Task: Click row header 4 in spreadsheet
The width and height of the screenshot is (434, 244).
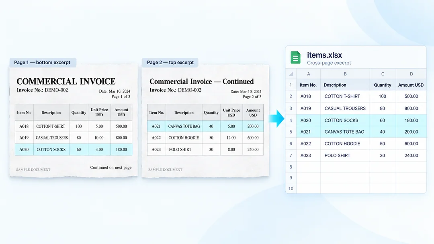Action: (291, 120)
